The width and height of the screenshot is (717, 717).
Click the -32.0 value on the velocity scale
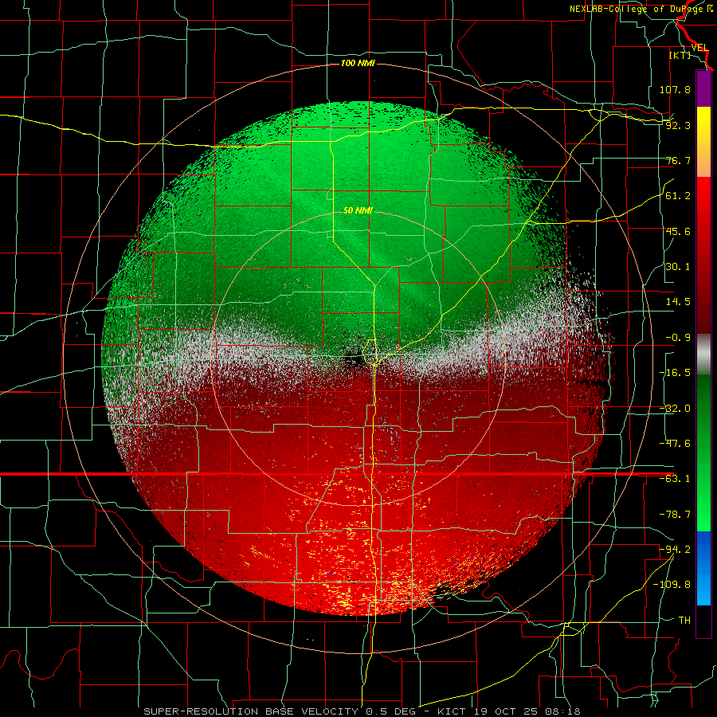(x=675, y=409)
